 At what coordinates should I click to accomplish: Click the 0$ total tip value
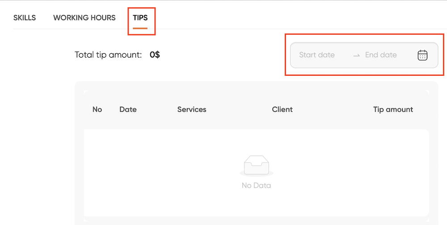coord(155,54)
